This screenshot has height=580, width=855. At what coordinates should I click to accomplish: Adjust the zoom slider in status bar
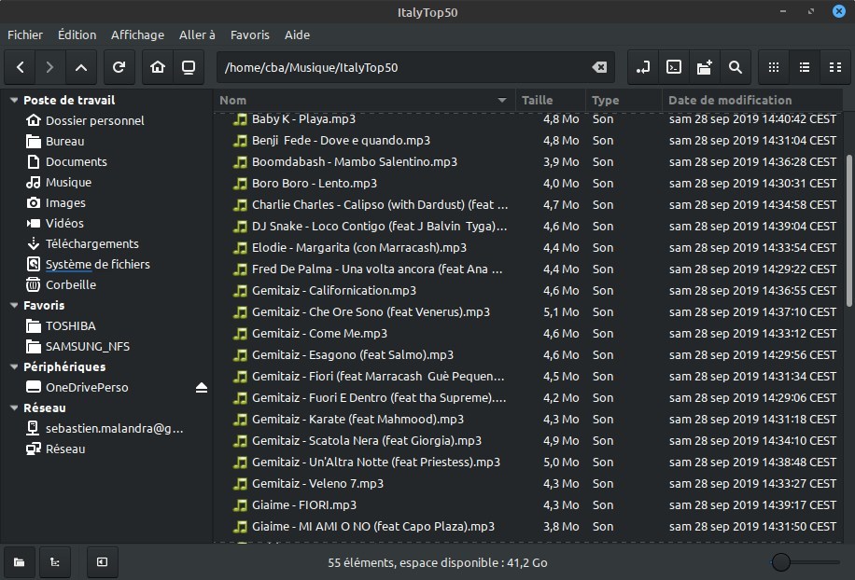(x=782, y=561)
